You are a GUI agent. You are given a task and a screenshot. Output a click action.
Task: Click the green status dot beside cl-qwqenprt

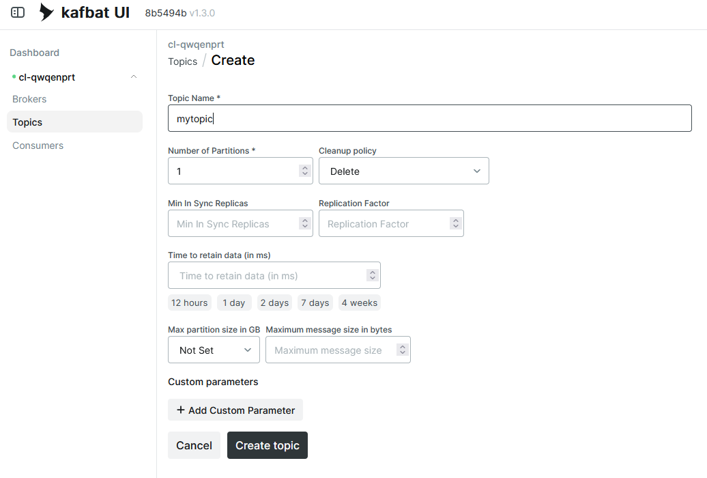13,77
